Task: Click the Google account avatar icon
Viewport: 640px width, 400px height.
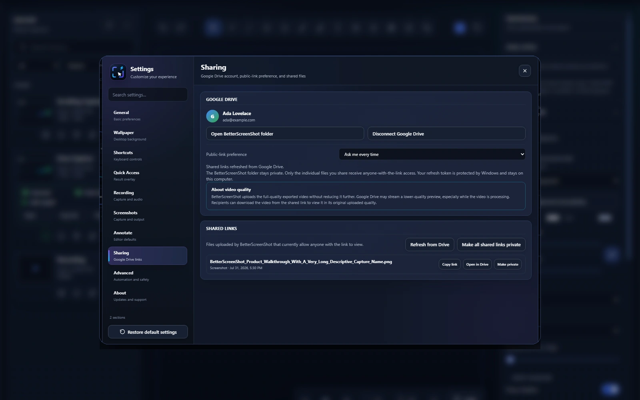Action: [x=212, y=116]
